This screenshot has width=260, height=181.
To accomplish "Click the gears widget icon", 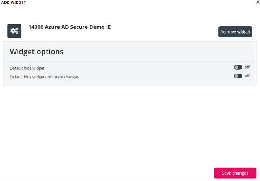I will pyautogui.click(x=14, y=31).
